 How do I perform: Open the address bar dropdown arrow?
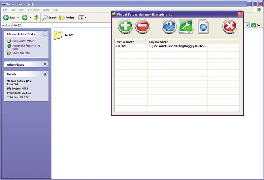(247, 25)
